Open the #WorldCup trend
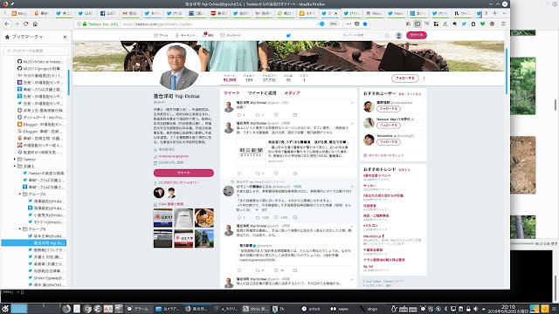Screen dimensions: 559x314 coord(374,236)
